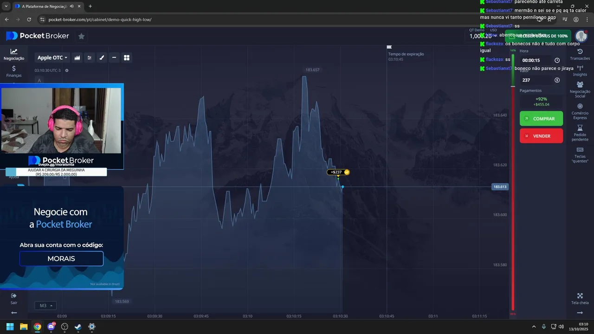Click the VENDER sell button
This screenshot has height=334, width=594.
click(x=541, y=136)
